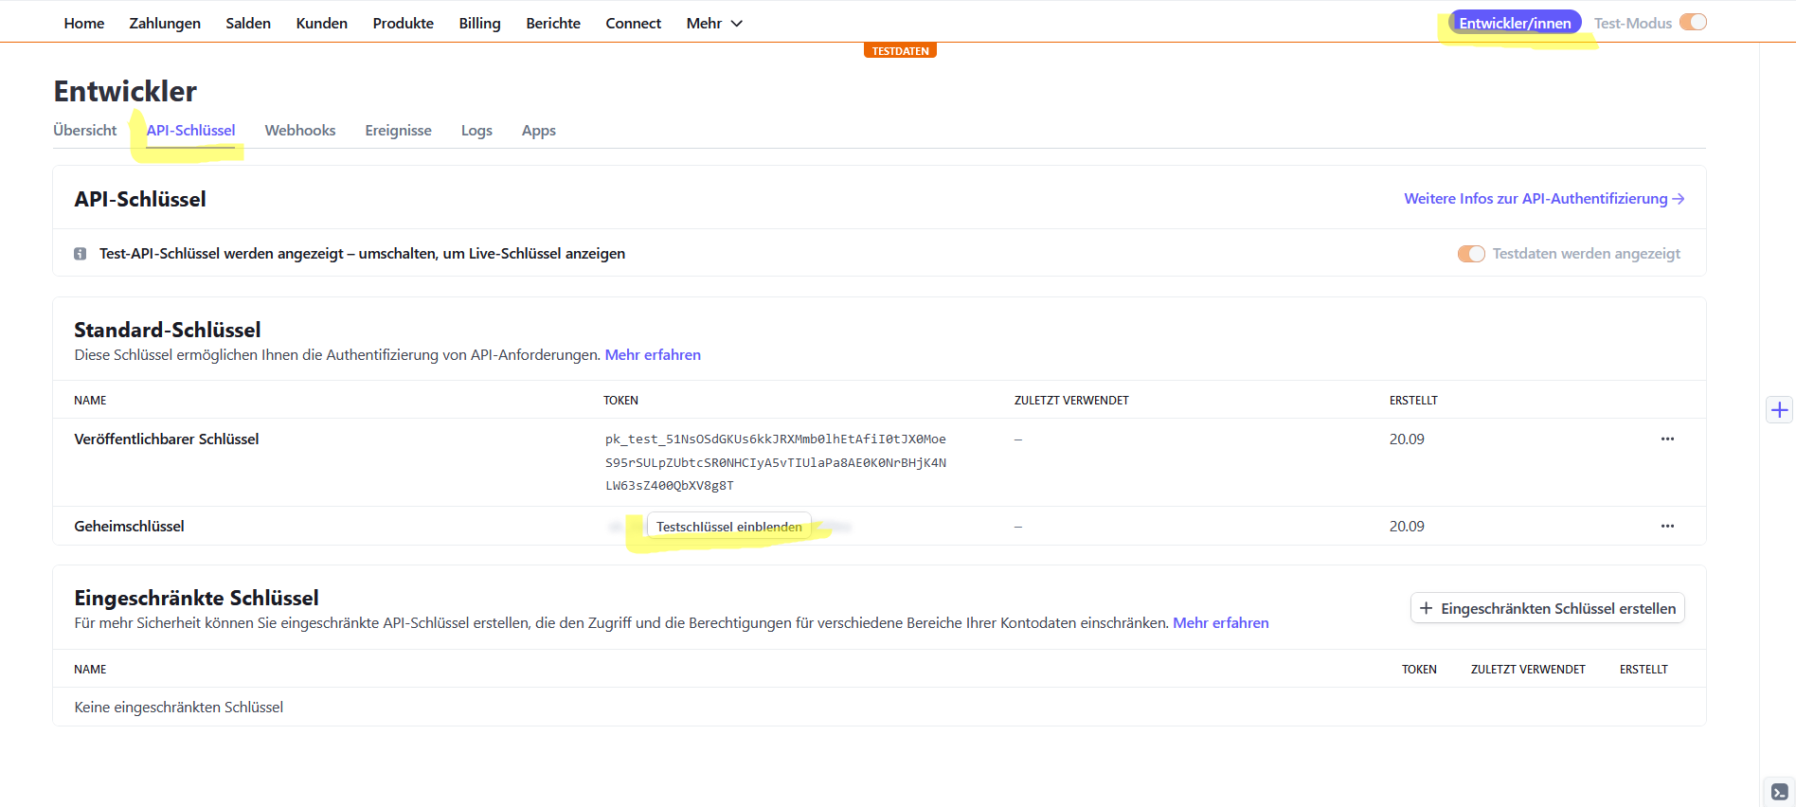
Task: Open the terminal shell icon at bottom right
Action: [x=1779, y=792]
